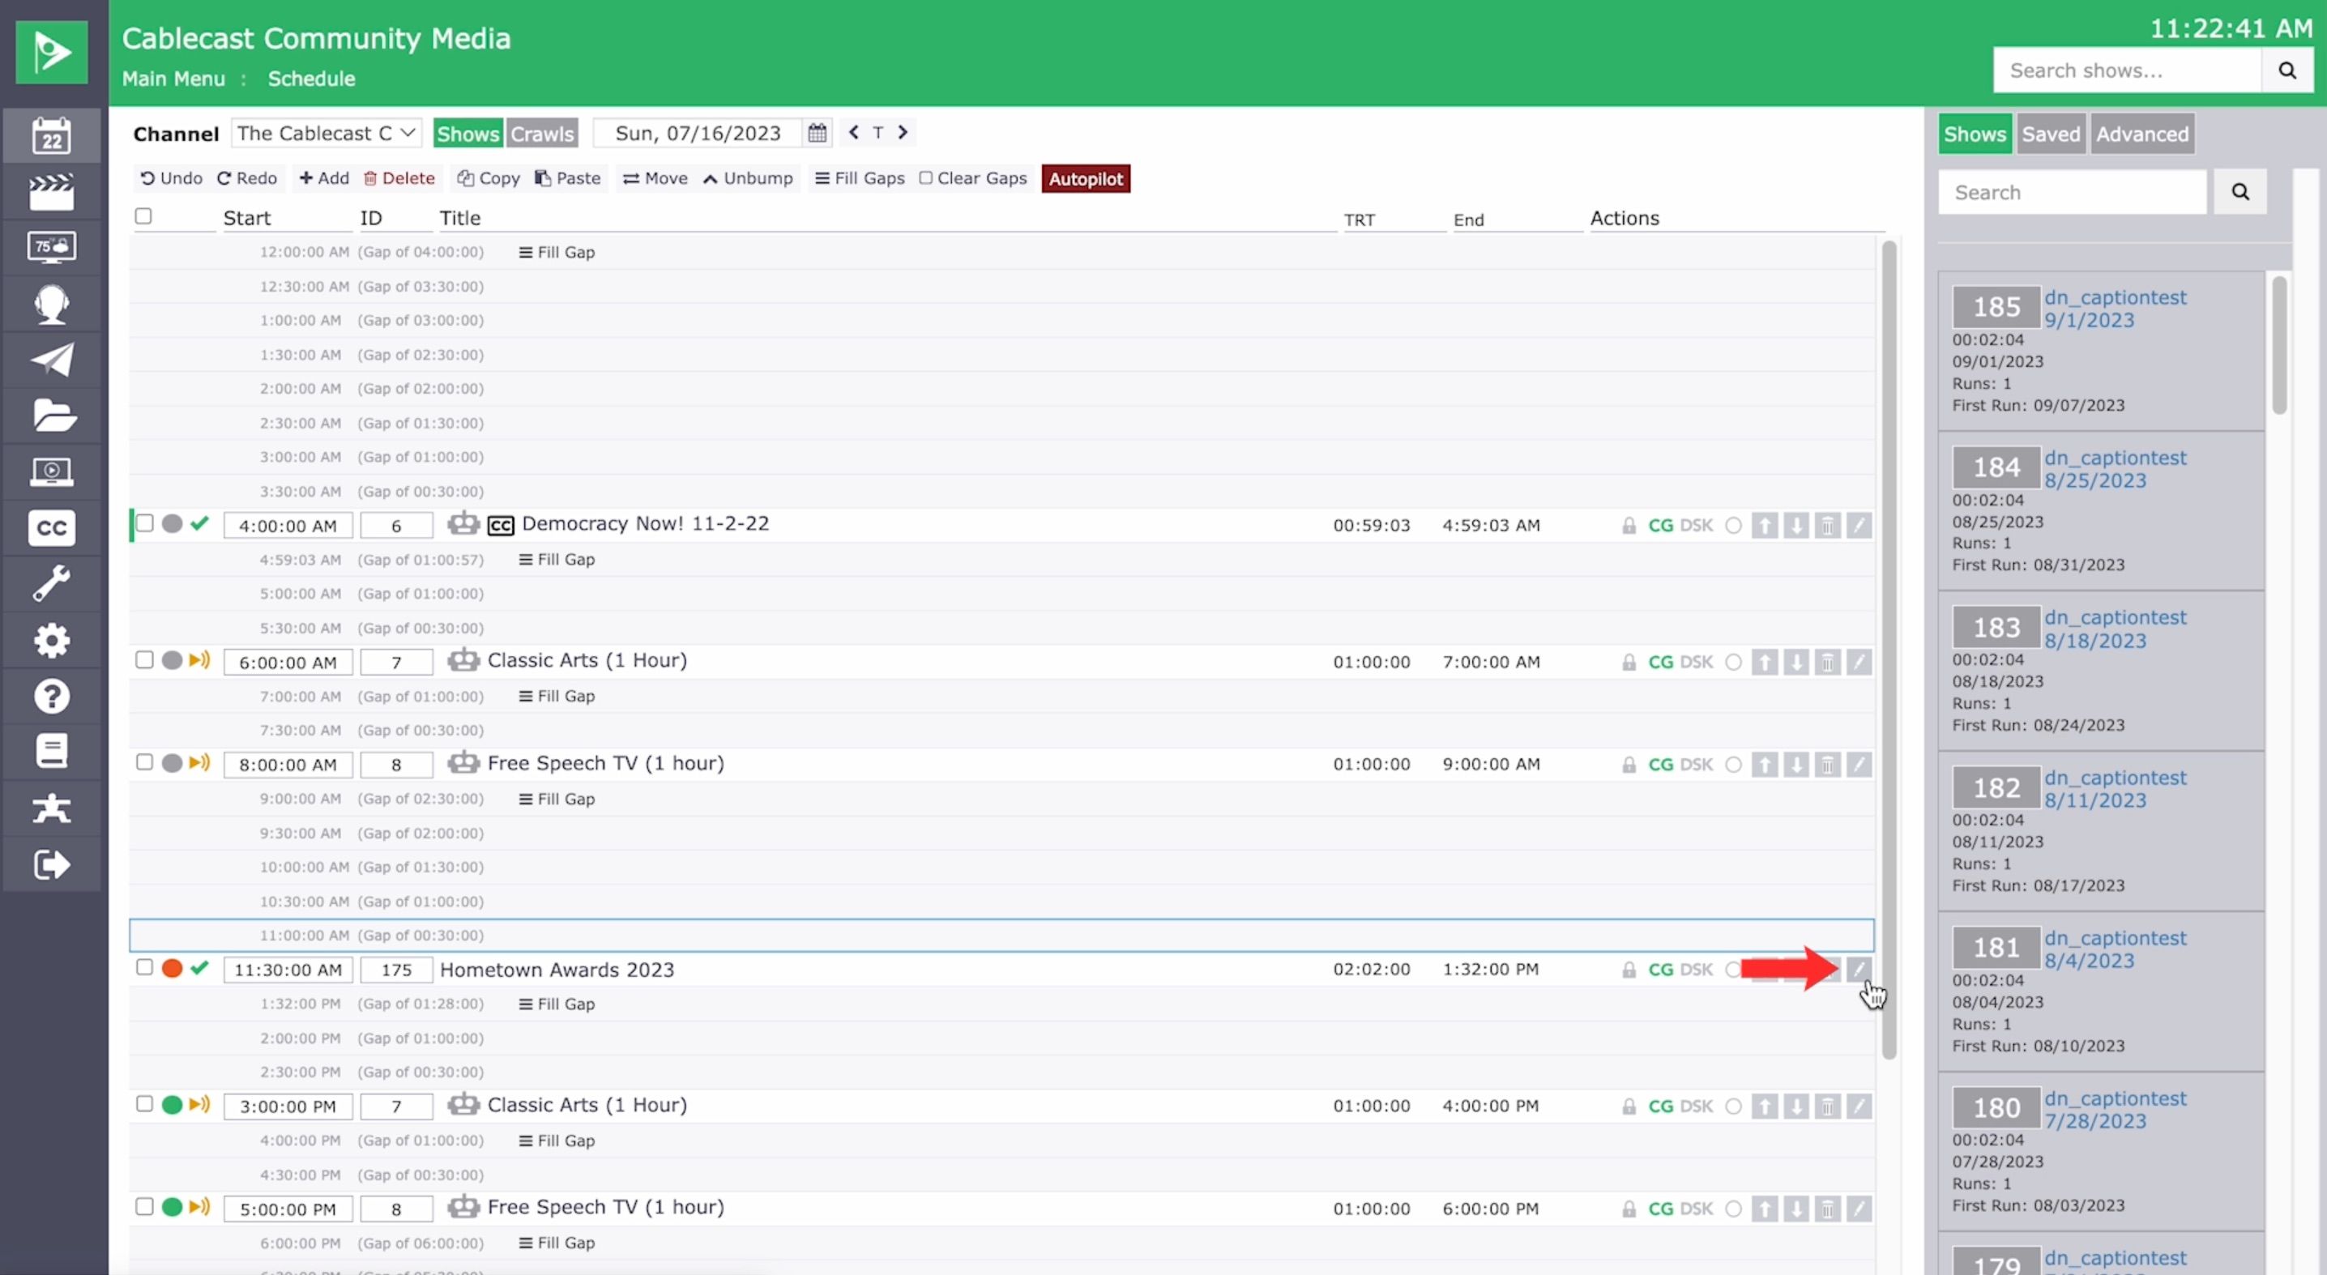Select the Advanced tab

coord(2141,134)
